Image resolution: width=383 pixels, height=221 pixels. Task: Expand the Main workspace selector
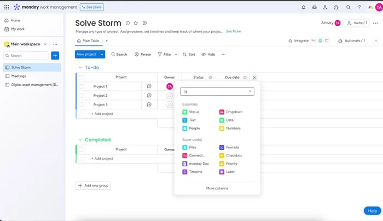click(45, 44)
